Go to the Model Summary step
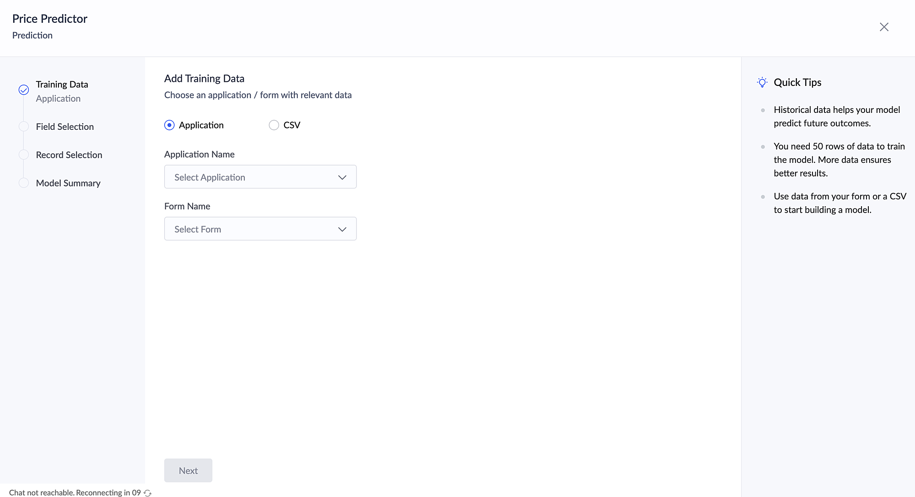Screen dimensions: 915x497 (68, 183)
